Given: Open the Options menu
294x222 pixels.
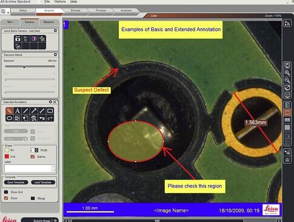Looking at the screenshot, I should click(60, 2).
